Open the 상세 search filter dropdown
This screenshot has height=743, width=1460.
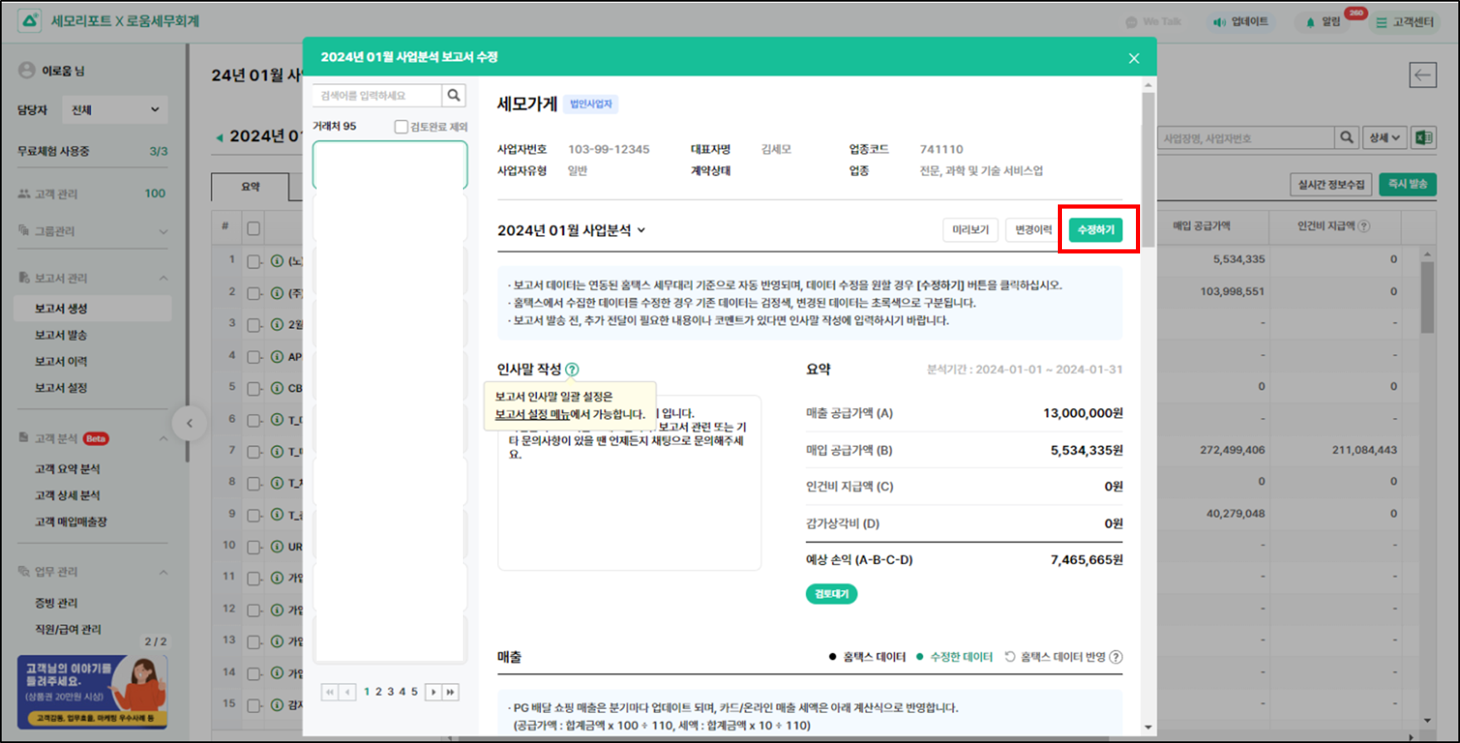1384,138
